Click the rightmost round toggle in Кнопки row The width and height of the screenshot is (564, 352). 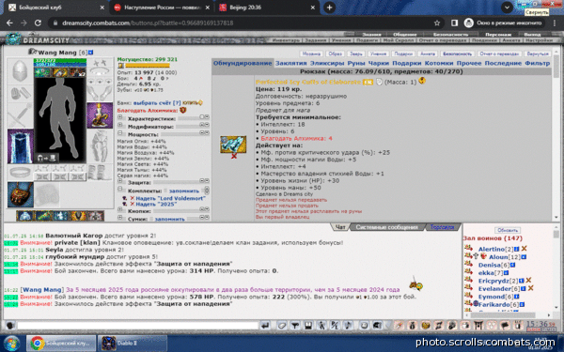pyautogui.click(x=207, y=209)
